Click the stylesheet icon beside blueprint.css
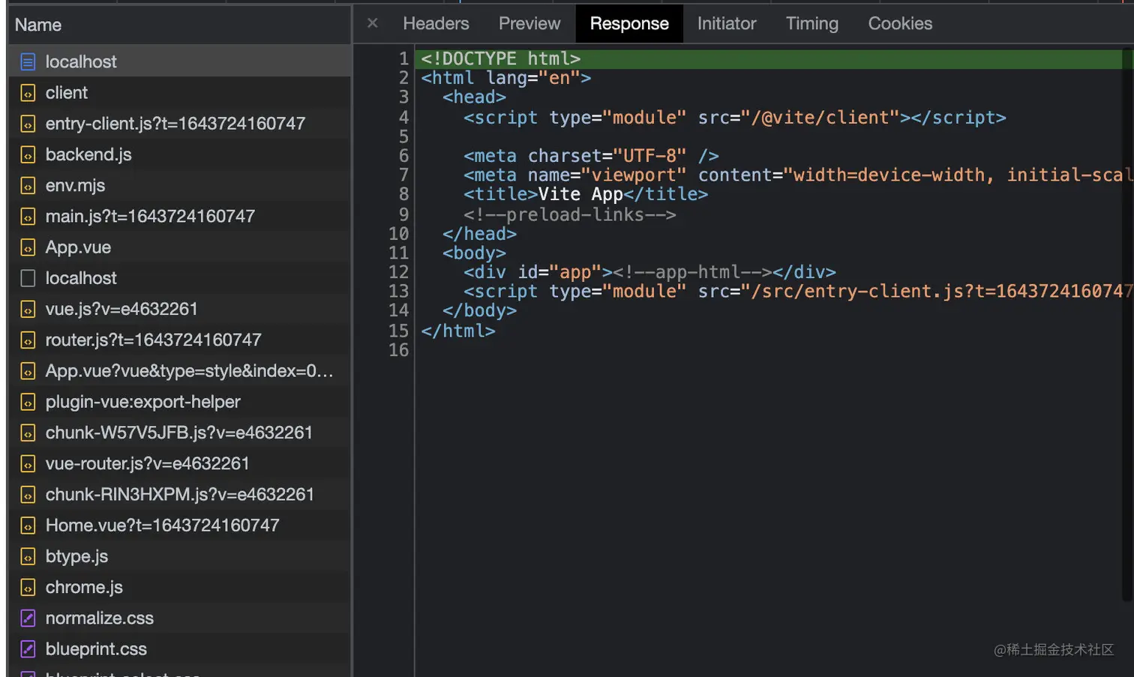This screenshot has height=677, width=1134. point(28,649)
